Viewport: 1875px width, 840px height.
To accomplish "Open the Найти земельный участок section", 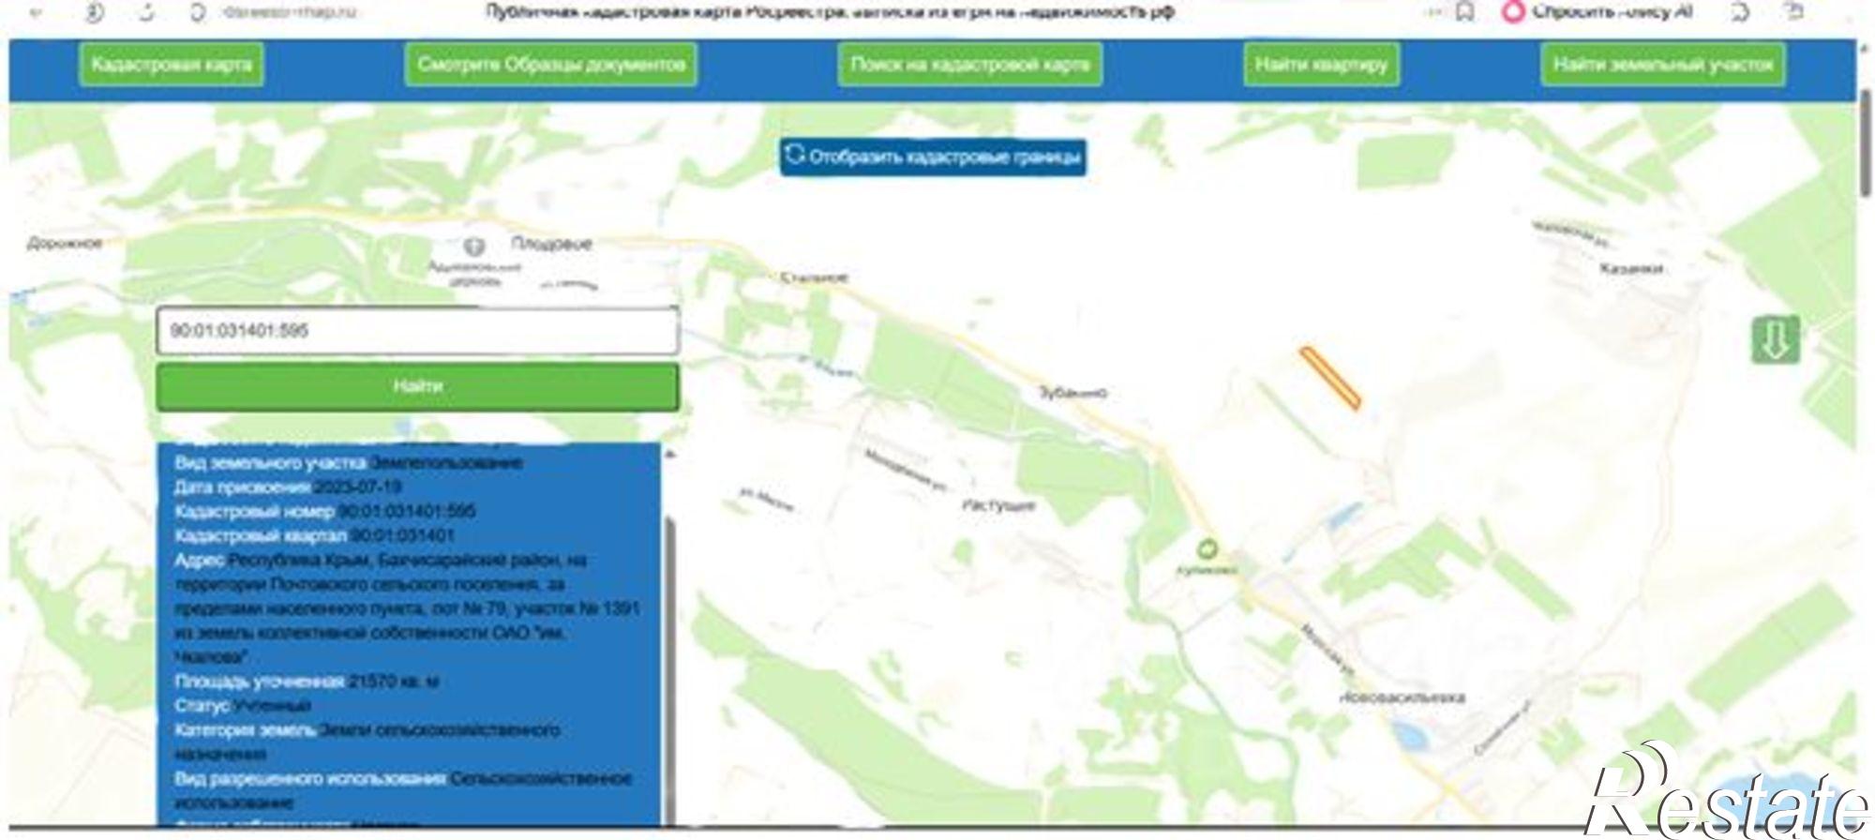I will point(1663,65).
